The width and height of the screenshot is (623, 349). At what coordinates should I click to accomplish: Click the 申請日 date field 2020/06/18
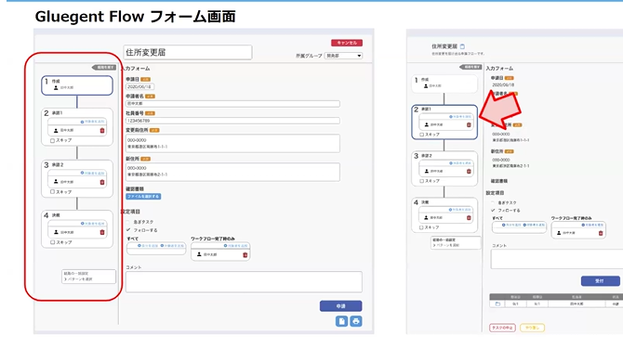click(x=139, y=86)
